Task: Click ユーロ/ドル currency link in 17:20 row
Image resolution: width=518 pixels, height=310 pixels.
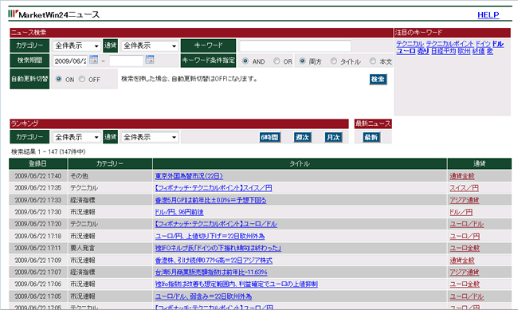Action: (x=466, y=224)
